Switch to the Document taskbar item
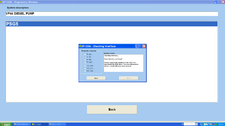The image size is (225, 126). (x=57, y=124)
